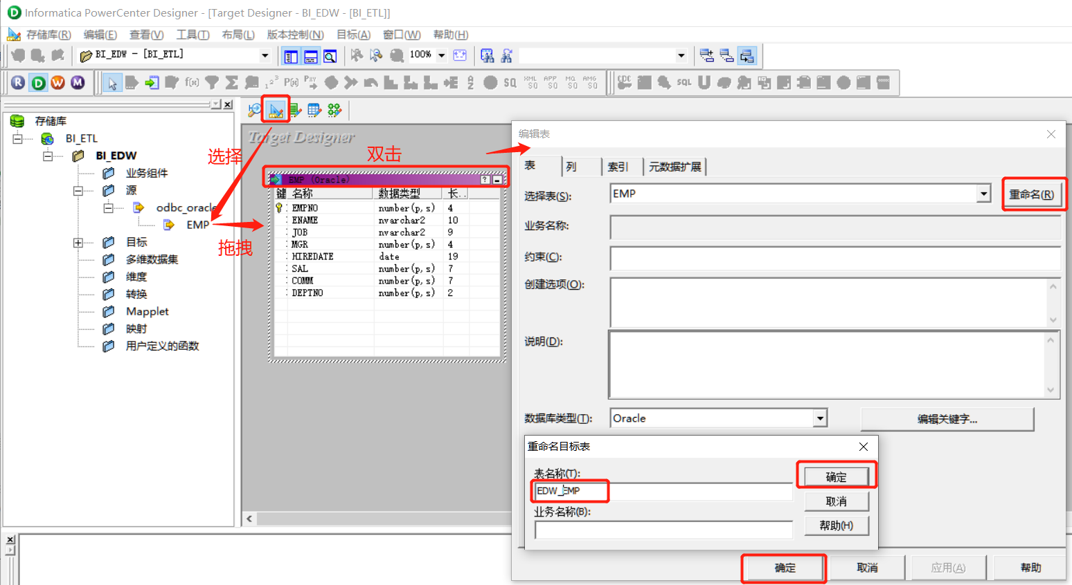Click the first link-columns toolbar icon
1072x585 pixels.
click(x=706, y=55)
